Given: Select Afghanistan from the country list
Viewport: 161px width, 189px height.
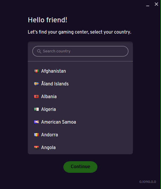Looking at the screenshot, I should click(80, 71).
